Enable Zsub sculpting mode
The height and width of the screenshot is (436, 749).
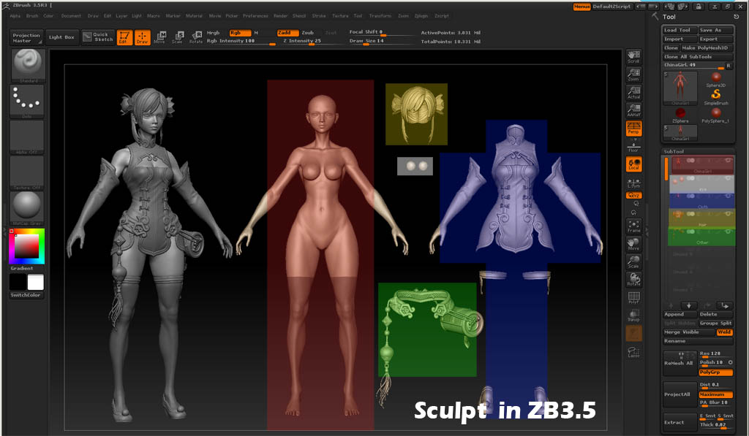[308, 33]
